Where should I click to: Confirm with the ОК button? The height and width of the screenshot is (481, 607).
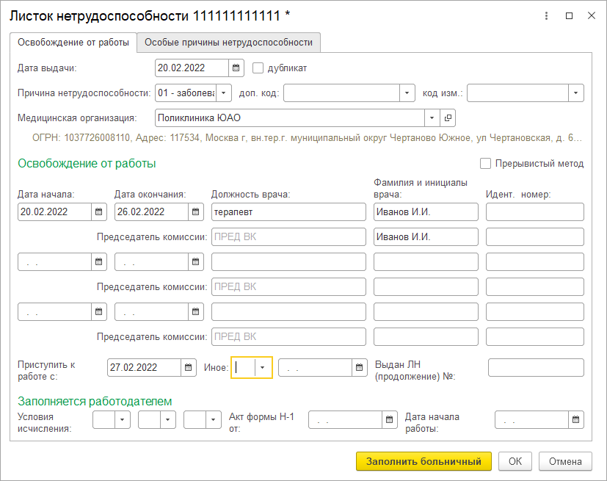pos(515,461)
